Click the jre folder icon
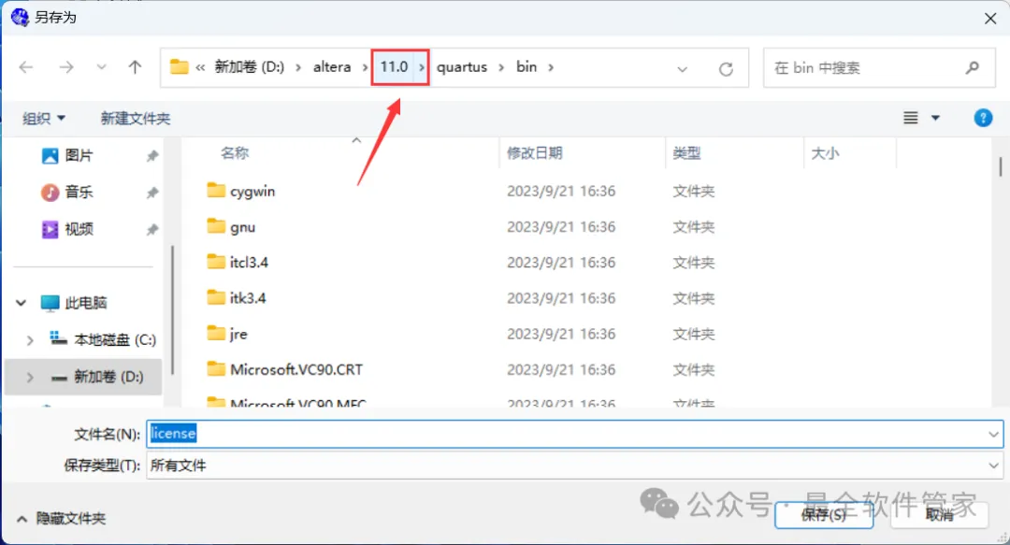The width and height of the screenshot is (1010, 545). click(x=216, y=333)
